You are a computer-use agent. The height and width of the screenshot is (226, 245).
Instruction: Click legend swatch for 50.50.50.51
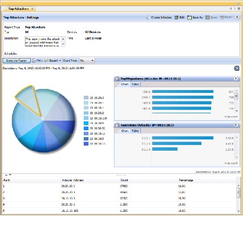[x=86, y=129]
